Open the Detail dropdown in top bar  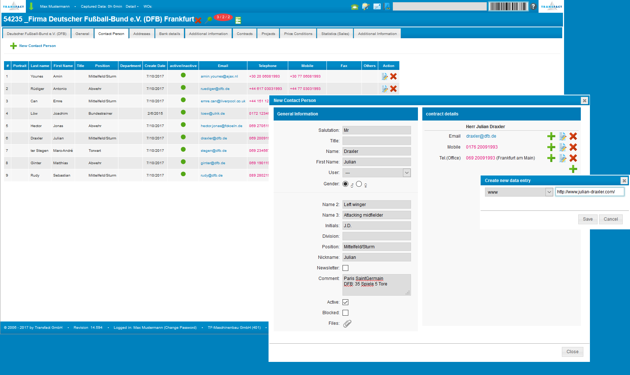coord(132,7)
